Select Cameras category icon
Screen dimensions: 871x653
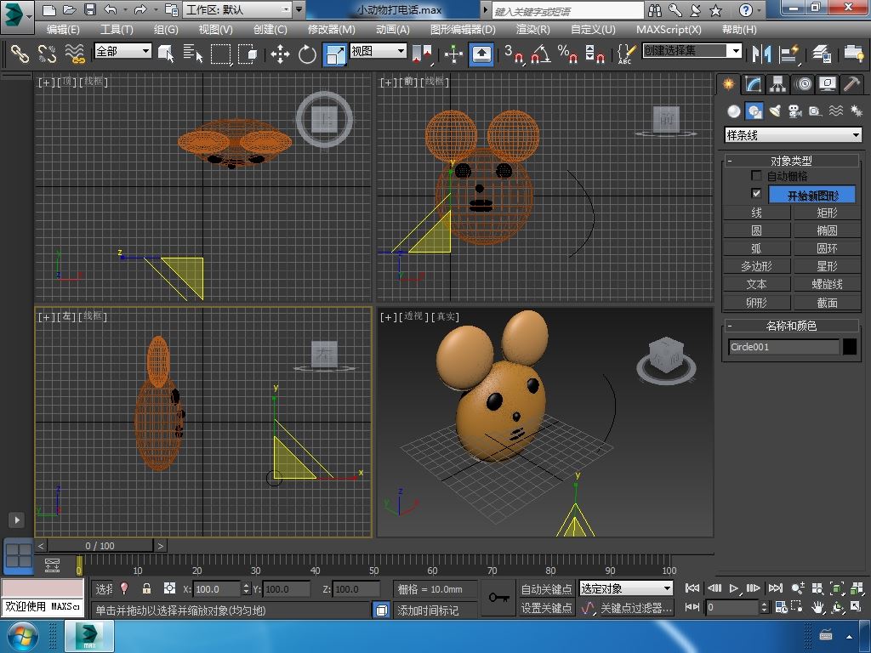pyautogui.click(x=795, y=111)
